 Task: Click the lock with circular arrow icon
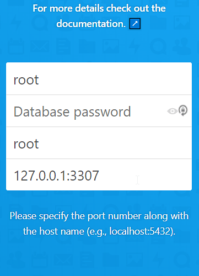[183, 110]
